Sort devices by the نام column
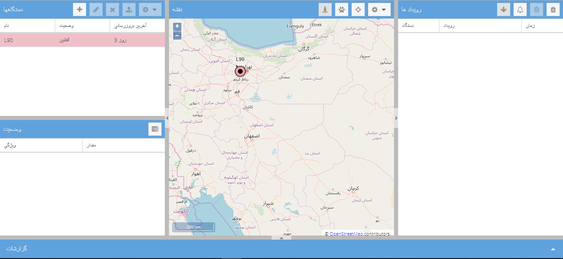563x259 pixels. point(28,26)
